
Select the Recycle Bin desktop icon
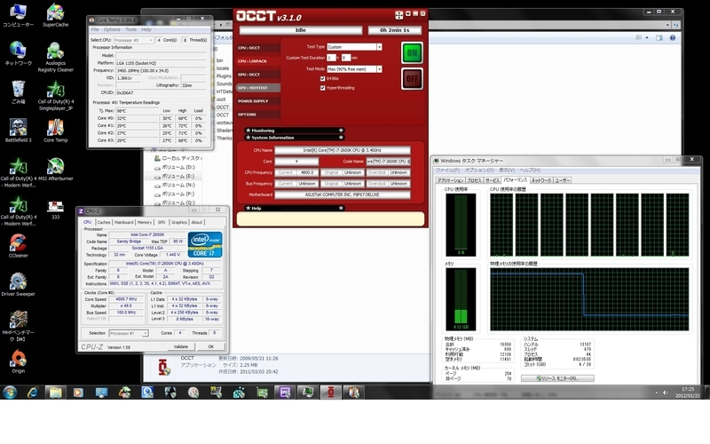click(18, 92)
